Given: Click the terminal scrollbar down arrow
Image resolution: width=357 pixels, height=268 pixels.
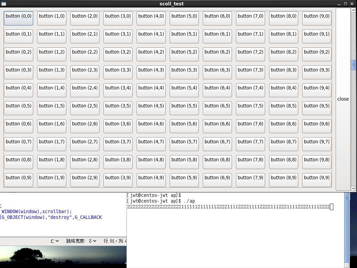Looking at the screenshot, I should [347, 265].
